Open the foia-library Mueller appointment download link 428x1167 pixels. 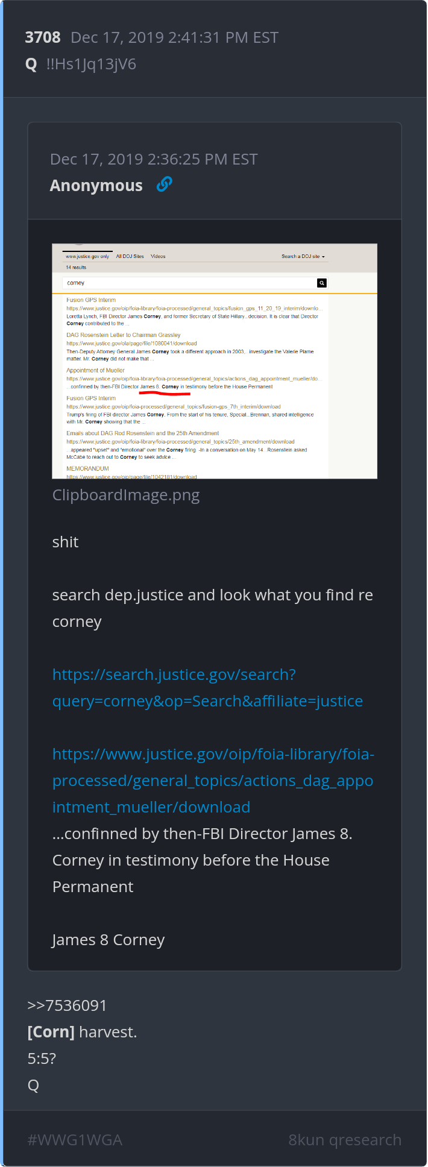pyautogui.click(x=213, y=781)
